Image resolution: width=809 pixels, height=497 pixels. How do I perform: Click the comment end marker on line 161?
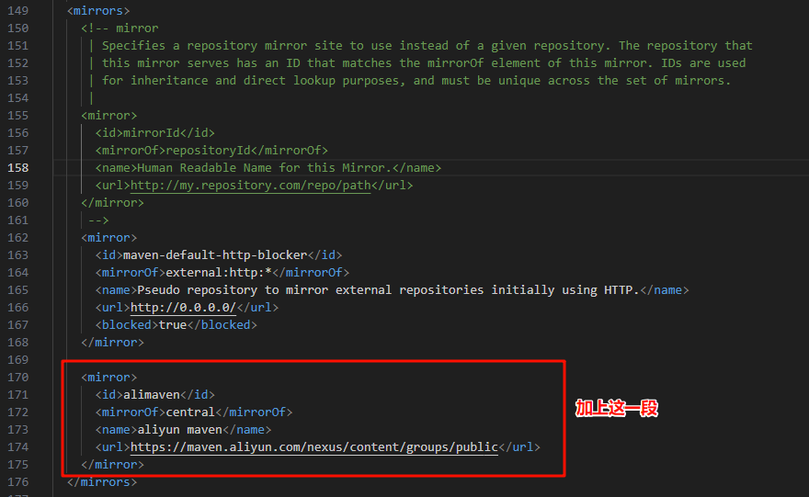[x=98, y=220]
